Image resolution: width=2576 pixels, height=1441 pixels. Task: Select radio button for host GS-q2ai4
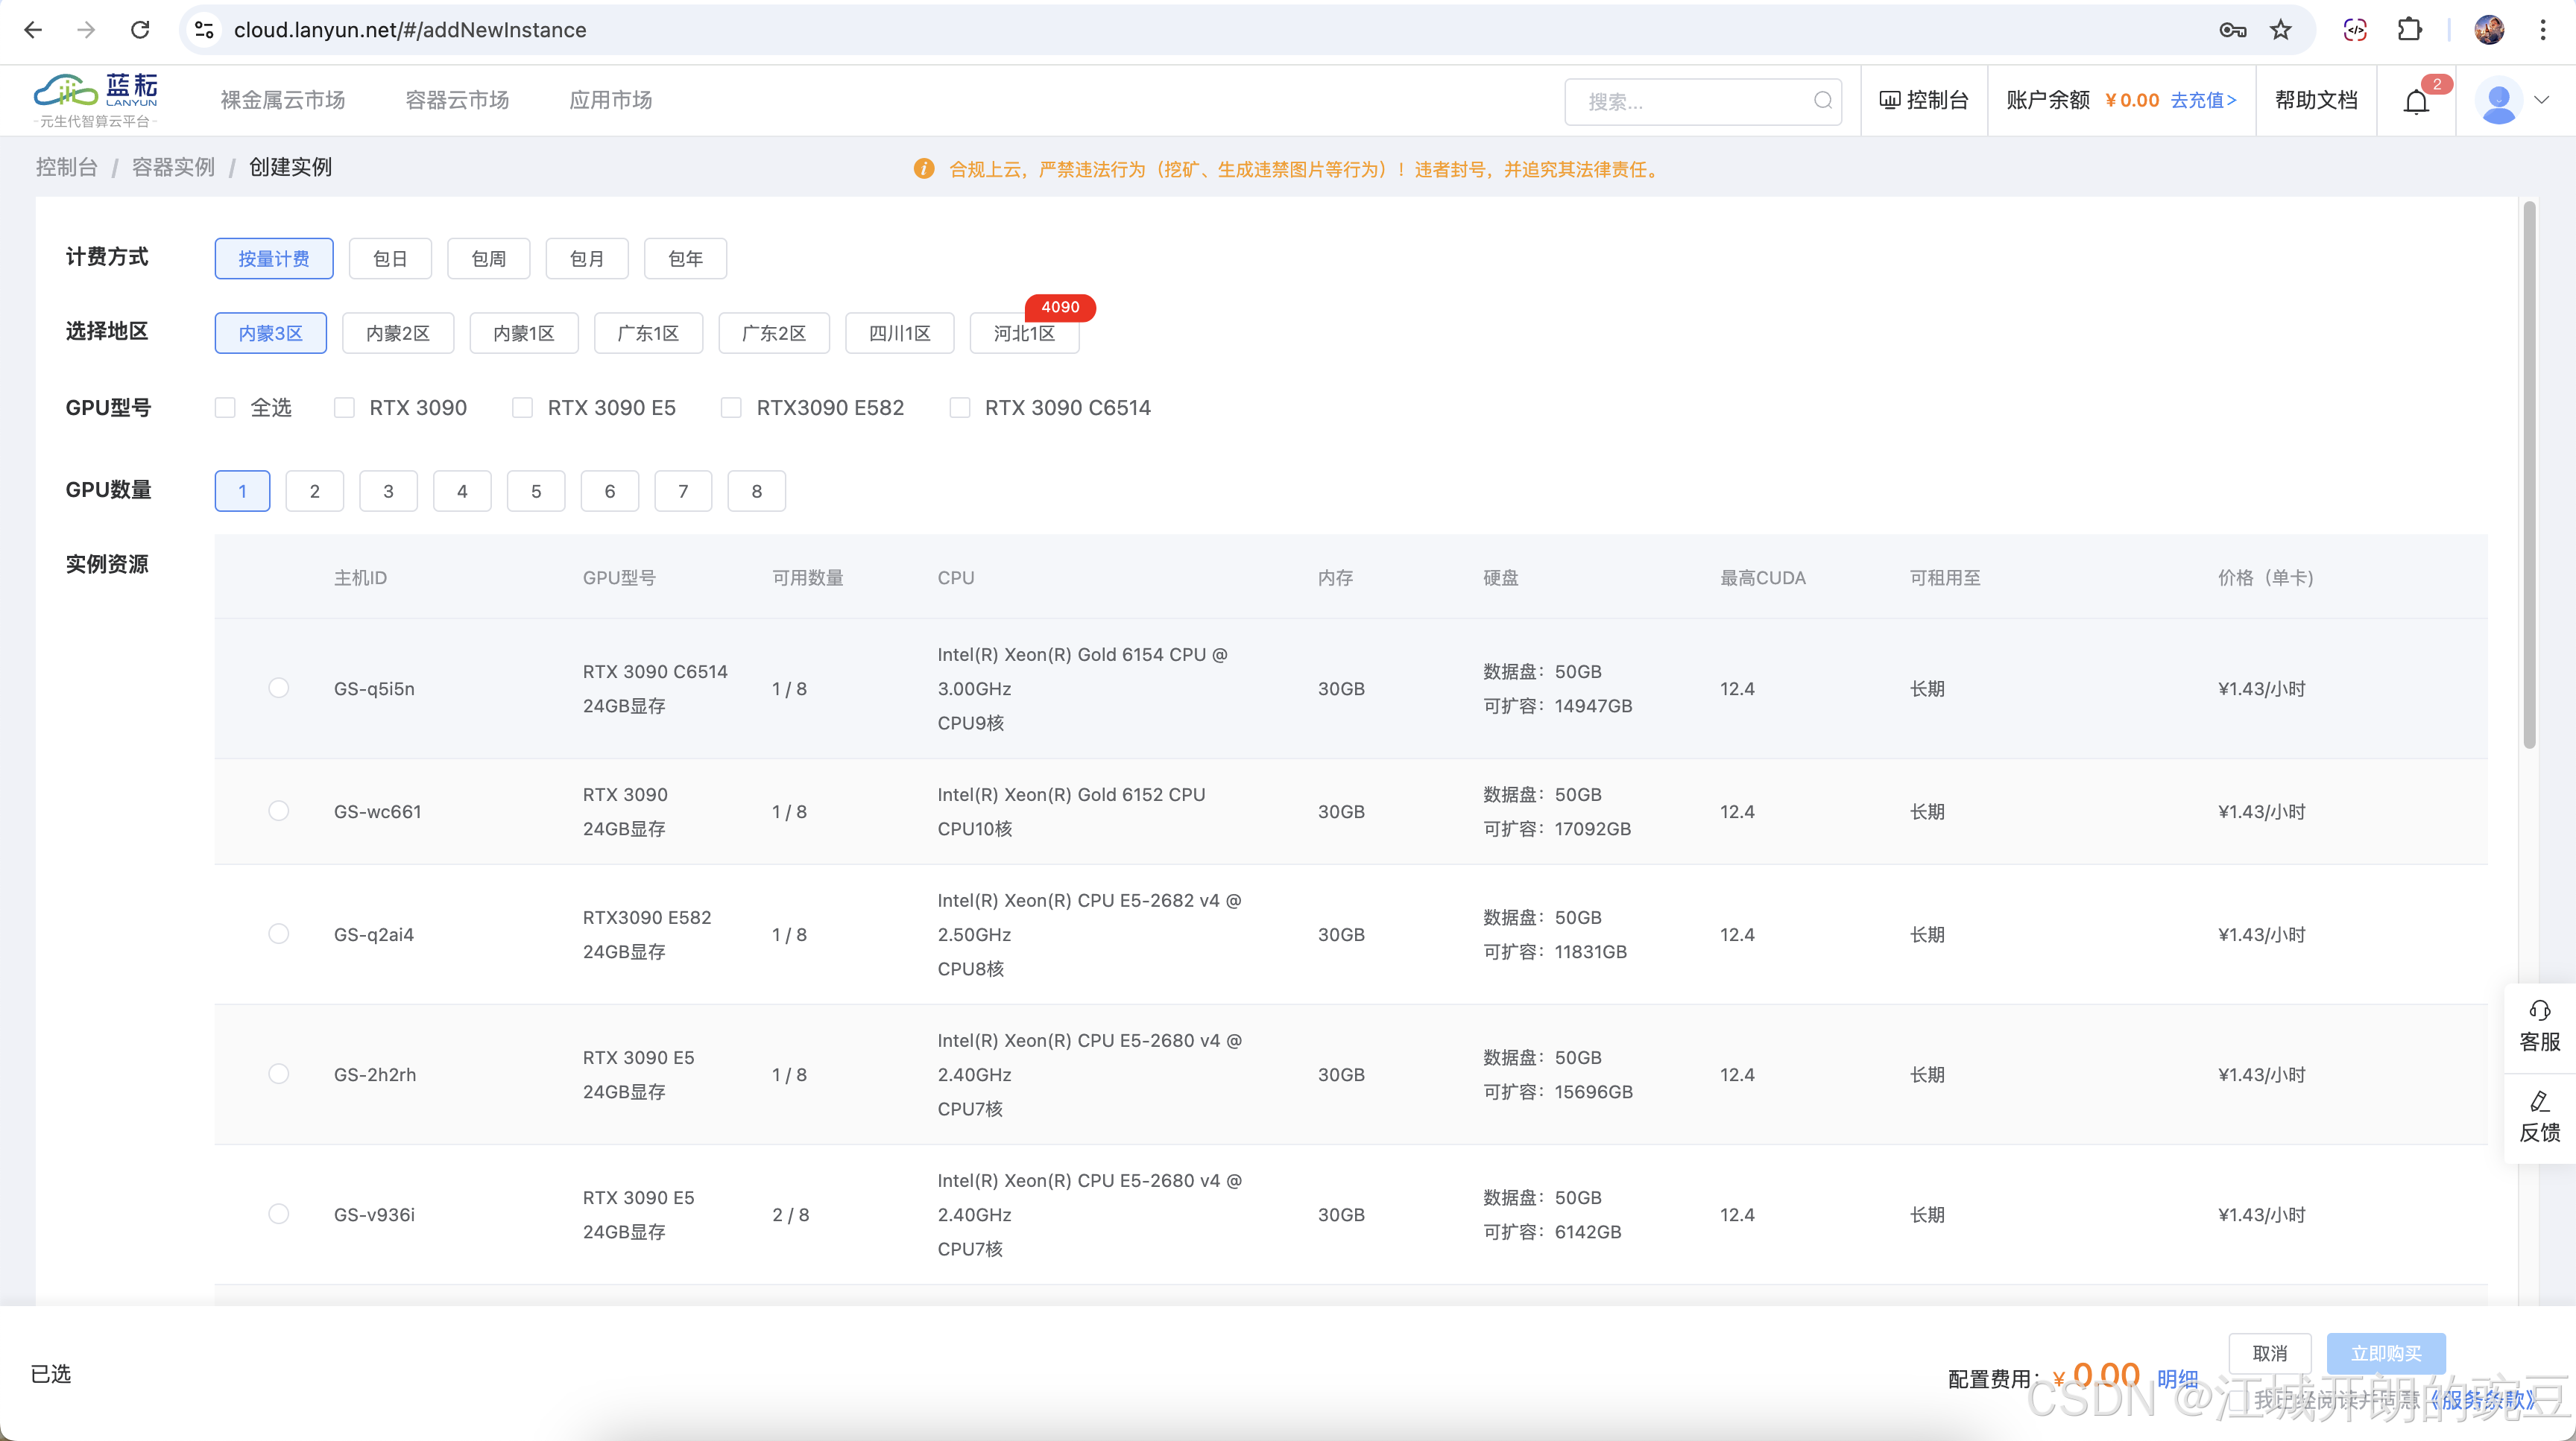click(x=279, y=934)
